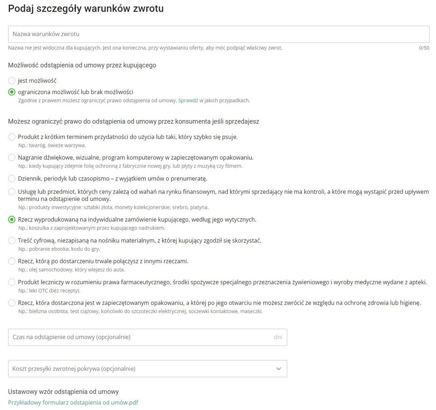Click the 'Czas na odstąpienie od umowy' field
436x410 pixels.
131,337
